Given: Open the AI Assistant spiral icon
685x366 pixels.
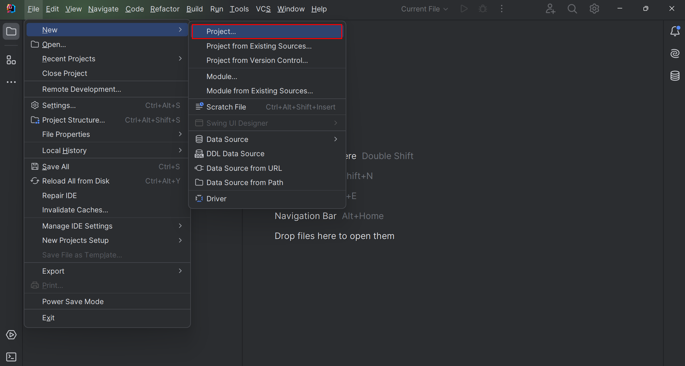Looking at the screenshot, I should [675, 53].
